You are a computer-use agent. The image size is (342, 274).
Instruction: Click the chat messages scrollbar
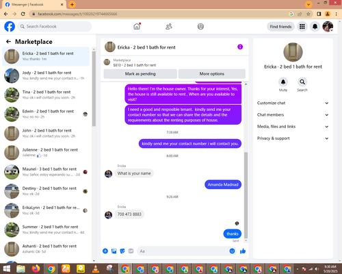(246, 195)
